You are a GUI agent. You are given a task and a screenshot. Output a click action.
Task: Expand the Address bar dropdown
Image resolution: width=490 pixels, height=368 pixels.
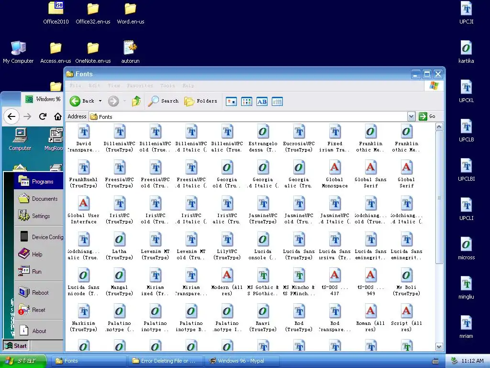(x=411, y=116)
